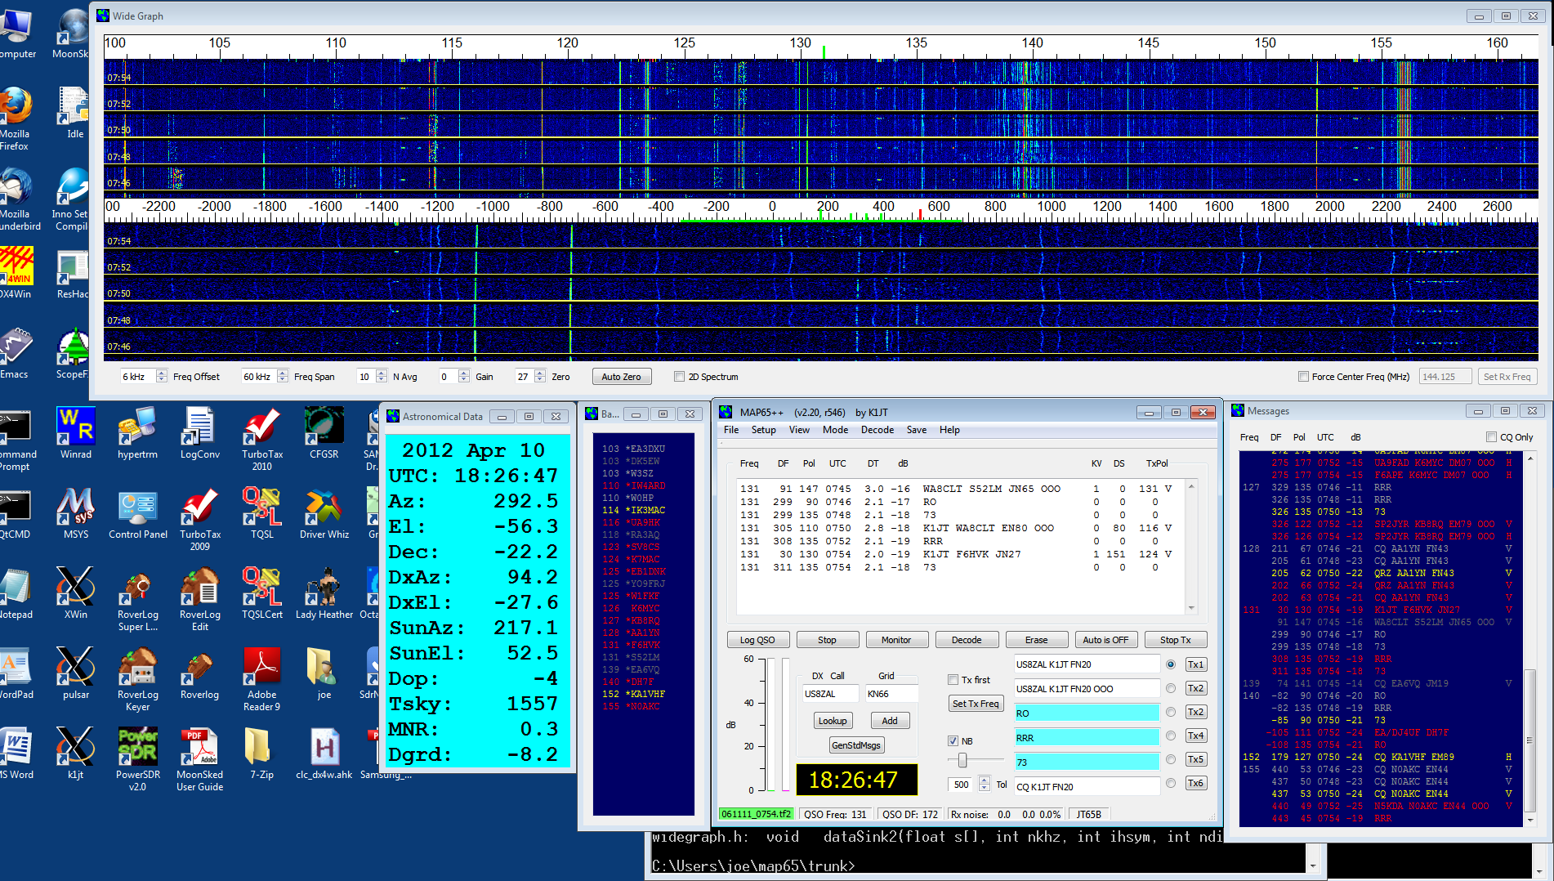The image size is (1554, 881).
Task: Check the CQ Only option
Action: (1491, 437)
